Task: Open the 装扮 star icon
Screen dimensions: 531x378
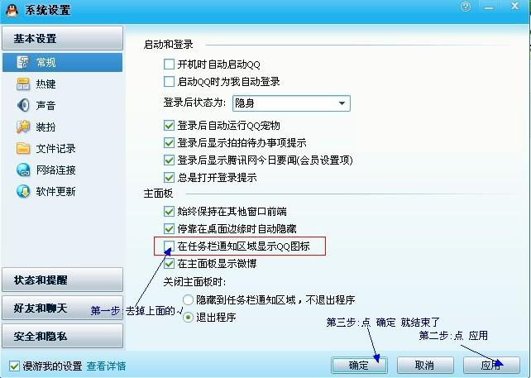Action: (23, 127)
